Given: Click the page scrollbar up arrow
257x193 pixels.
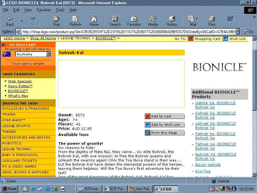Looking at the screenshot, I should (x=254, y=39).
